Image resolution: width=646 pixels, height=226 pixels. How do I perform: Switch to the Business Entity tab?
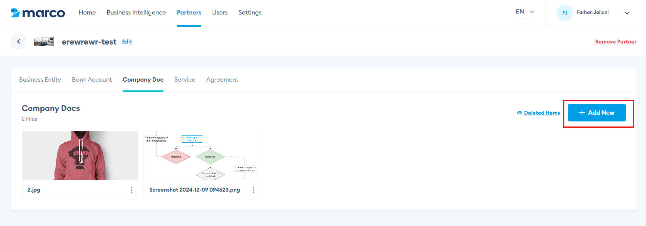point(40,80)
